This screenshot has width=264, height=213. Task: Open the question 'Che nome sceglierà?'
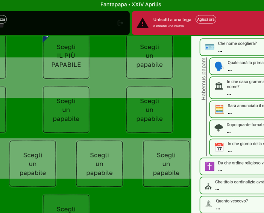232,47
